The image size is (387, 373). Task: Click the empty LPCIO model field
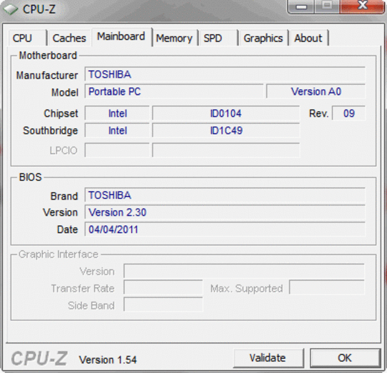[x=226, y=150]
